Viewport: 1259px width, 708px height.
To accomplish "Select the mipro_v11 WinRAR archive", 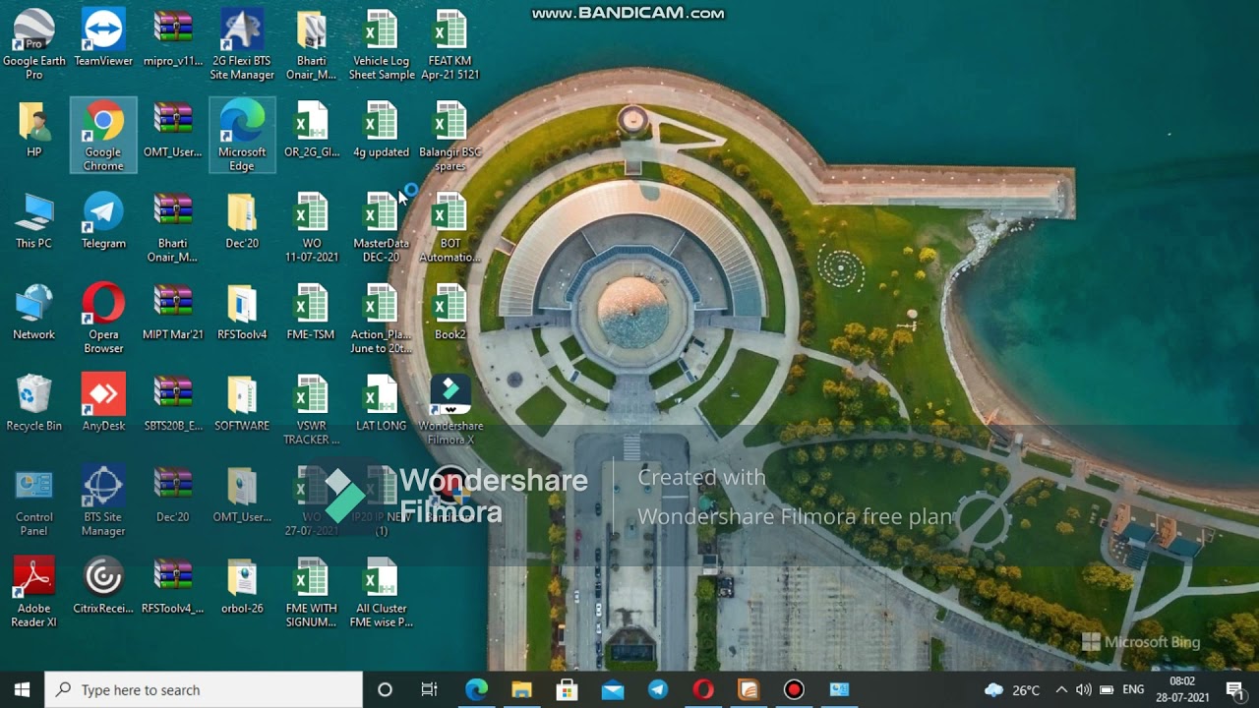I will (x=173, y=37).
